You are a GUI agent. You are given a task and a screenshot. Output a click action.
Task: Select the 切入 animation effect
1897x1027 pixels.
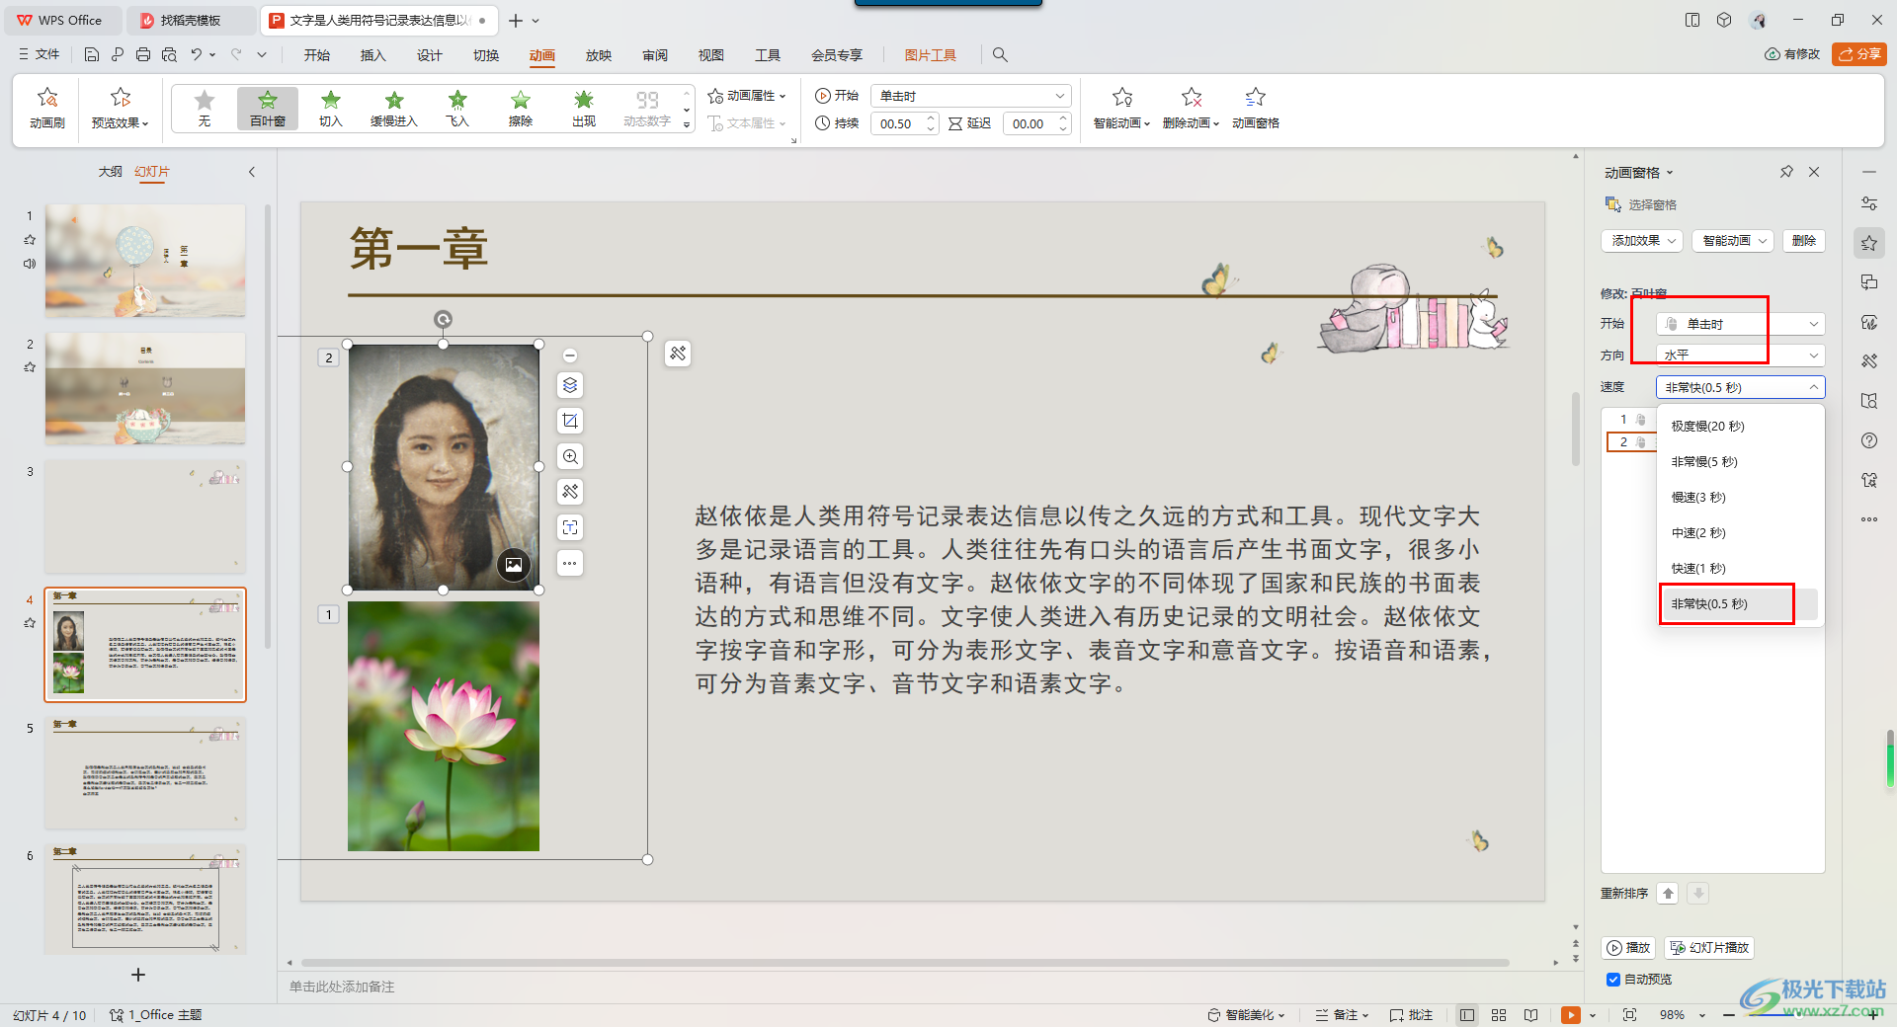[330, 108]
